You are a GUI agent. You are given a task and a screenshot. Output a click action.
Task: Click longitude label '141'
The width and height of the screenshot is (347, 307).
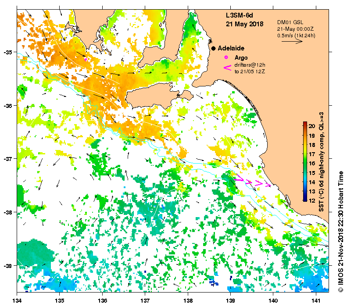coord(316,300)
